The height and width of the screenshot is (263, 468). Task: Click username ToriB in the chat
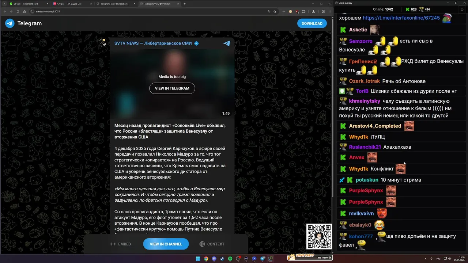coord(362,91)
